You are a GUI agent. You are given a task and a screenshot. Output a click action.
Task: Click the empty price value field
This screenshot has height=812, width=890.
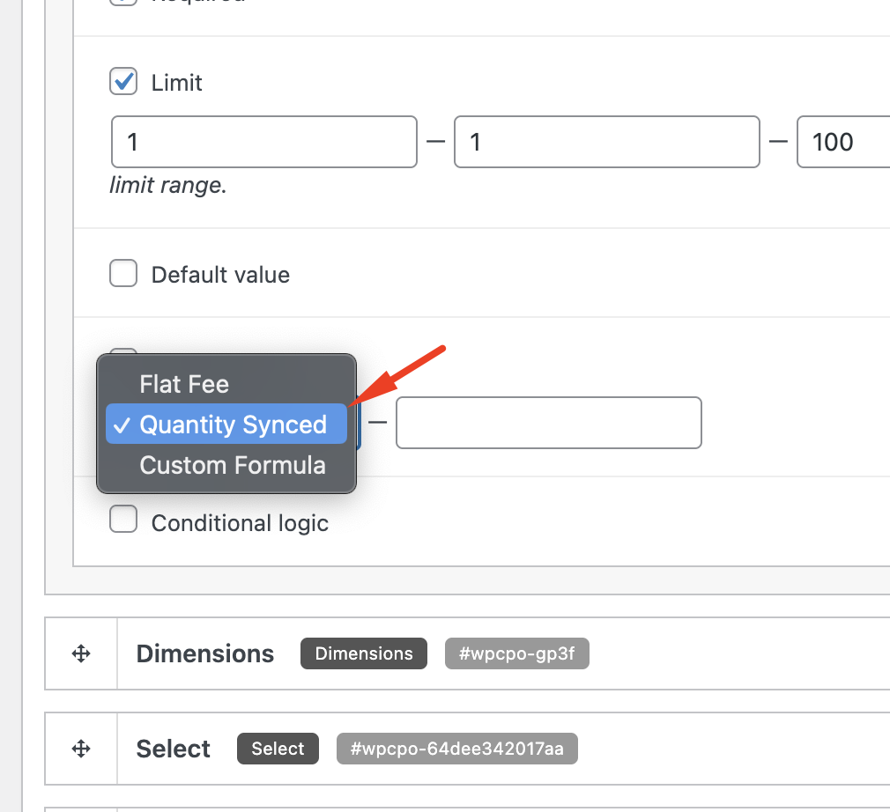coord(548,424)
